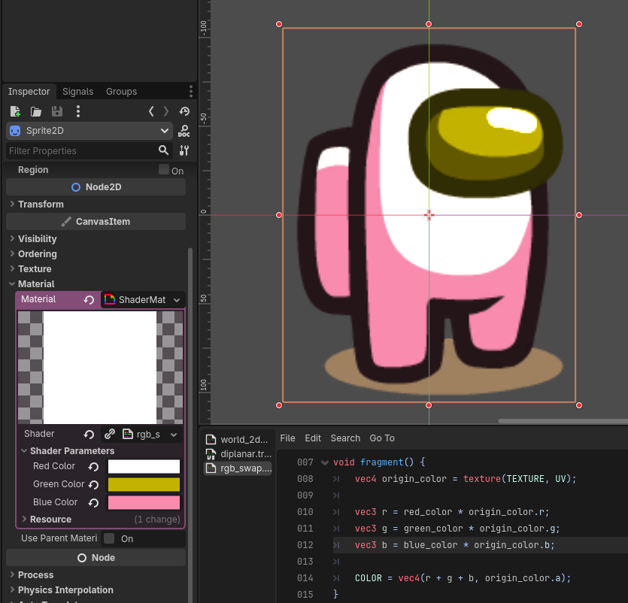Revert the Red Color parameter
The image size is (628, 603).
coord(94,467)
